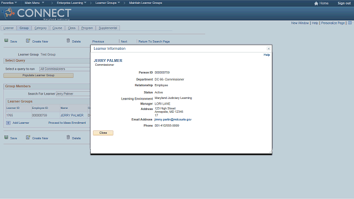Screen dimensions: 354x199
Task: Click the CONNECT Maryland Judiciary logo
Action: 37,13
